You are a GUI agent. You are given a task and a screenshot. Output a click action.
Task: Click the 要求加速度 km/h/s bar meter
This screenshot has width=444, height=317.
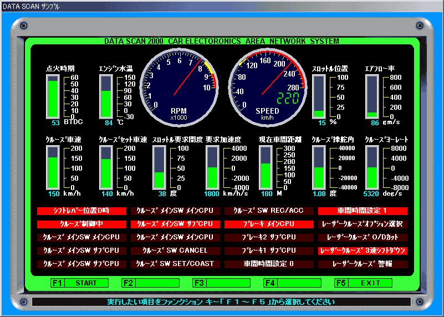tap(212, 168)
